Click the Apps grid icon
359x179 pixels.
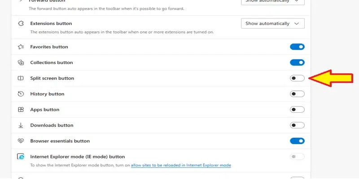coord(20,110)
